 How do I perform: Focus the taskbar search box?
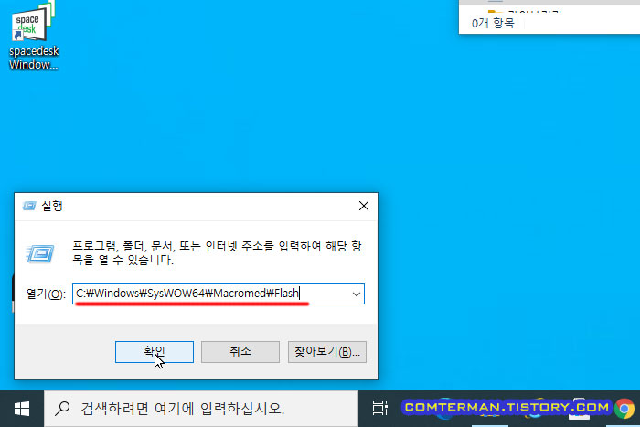coord(201,409)
